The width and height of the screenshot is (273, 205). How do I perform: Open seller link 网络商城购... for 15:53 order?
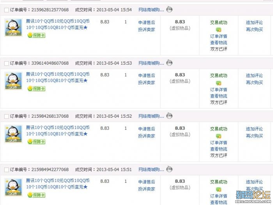(x=151, y=63)
